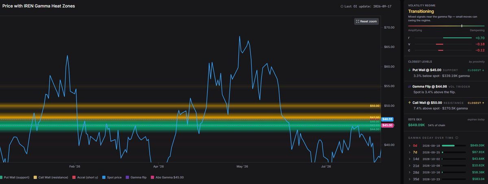Viewport: 488px width, 184px height.
Task: Click the $87.91K value in the 7d row
Action: pyautogui.click(x=478, y=152)
